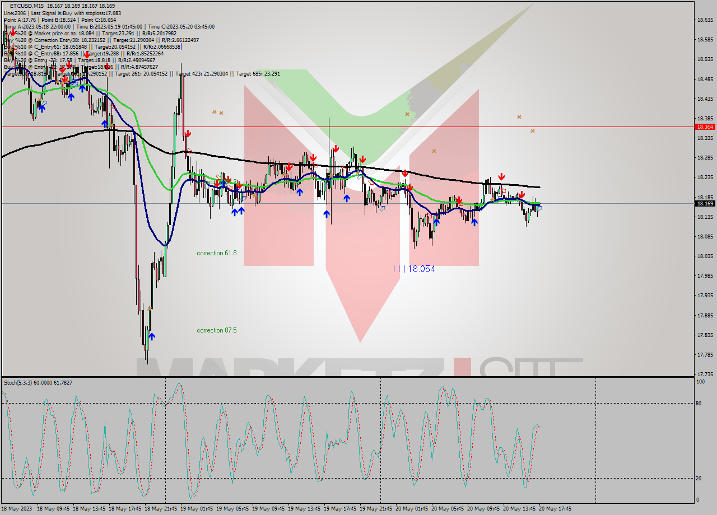The height and width of the screenshot is (515, 717).
Task: Click the stochastic 100 level label
Action: pyautogui.click(x=700, y=381)
